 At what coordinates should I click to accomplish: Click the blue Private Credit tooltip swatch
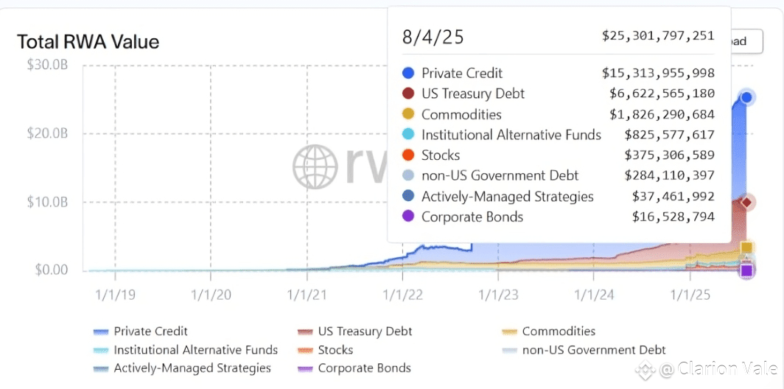[x=408, y=73]
